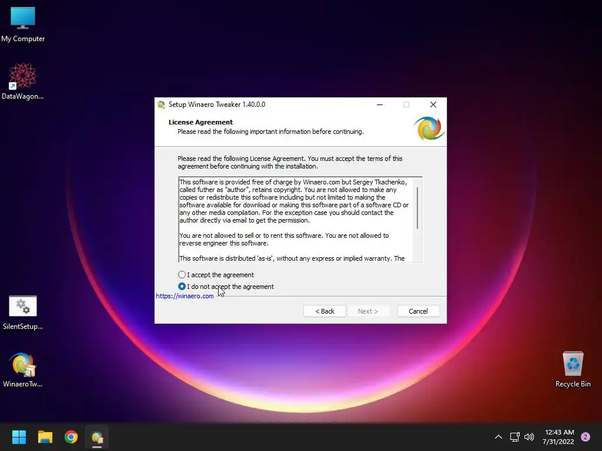Launch Google Chrome from taskbar

pos(71,437)
